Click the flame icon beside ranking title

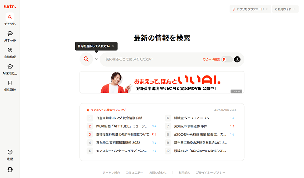pos(88,110)
